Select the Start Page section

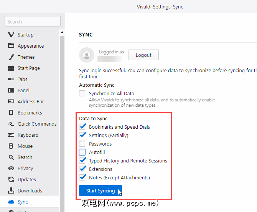point(29,68)
